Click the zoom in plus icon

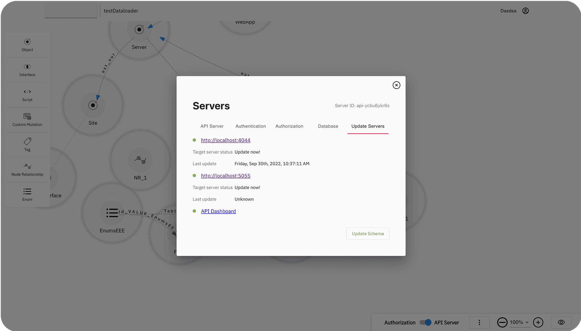tap(538, 323)
